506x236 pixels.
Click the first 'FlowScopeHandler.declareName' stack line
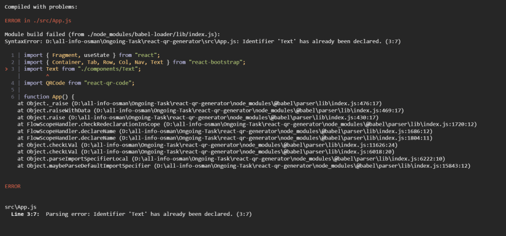[x=225, y=131]
